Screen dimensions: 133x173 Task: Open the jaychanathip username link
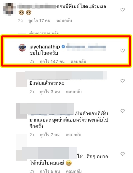pyautogui.click(x=45, y=47)
